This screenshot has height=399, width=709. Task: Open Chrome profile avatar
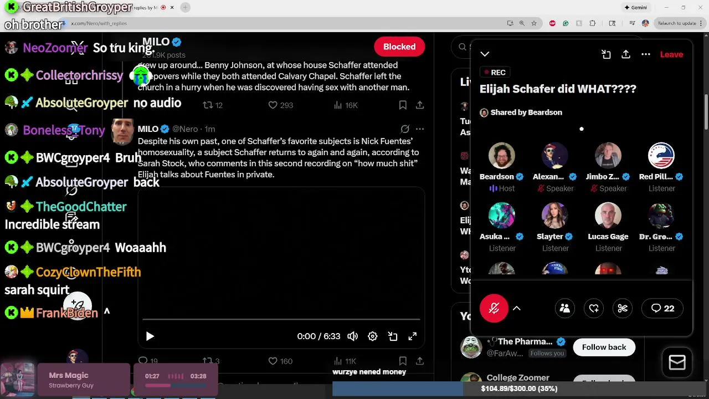coord(645,23)
